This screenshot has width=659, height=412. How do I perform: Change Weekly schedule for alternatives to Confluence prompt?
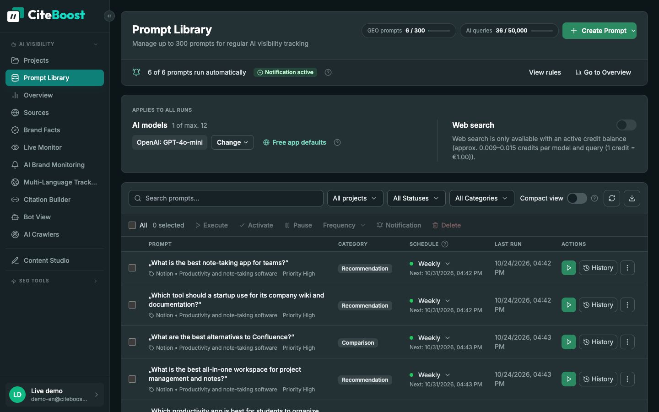pyautogui.click(x=434, y=338)
